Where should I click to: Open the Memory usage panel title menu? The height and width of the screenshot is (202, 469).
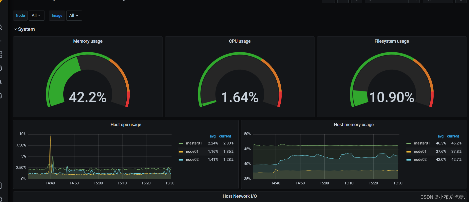(88, 41)
